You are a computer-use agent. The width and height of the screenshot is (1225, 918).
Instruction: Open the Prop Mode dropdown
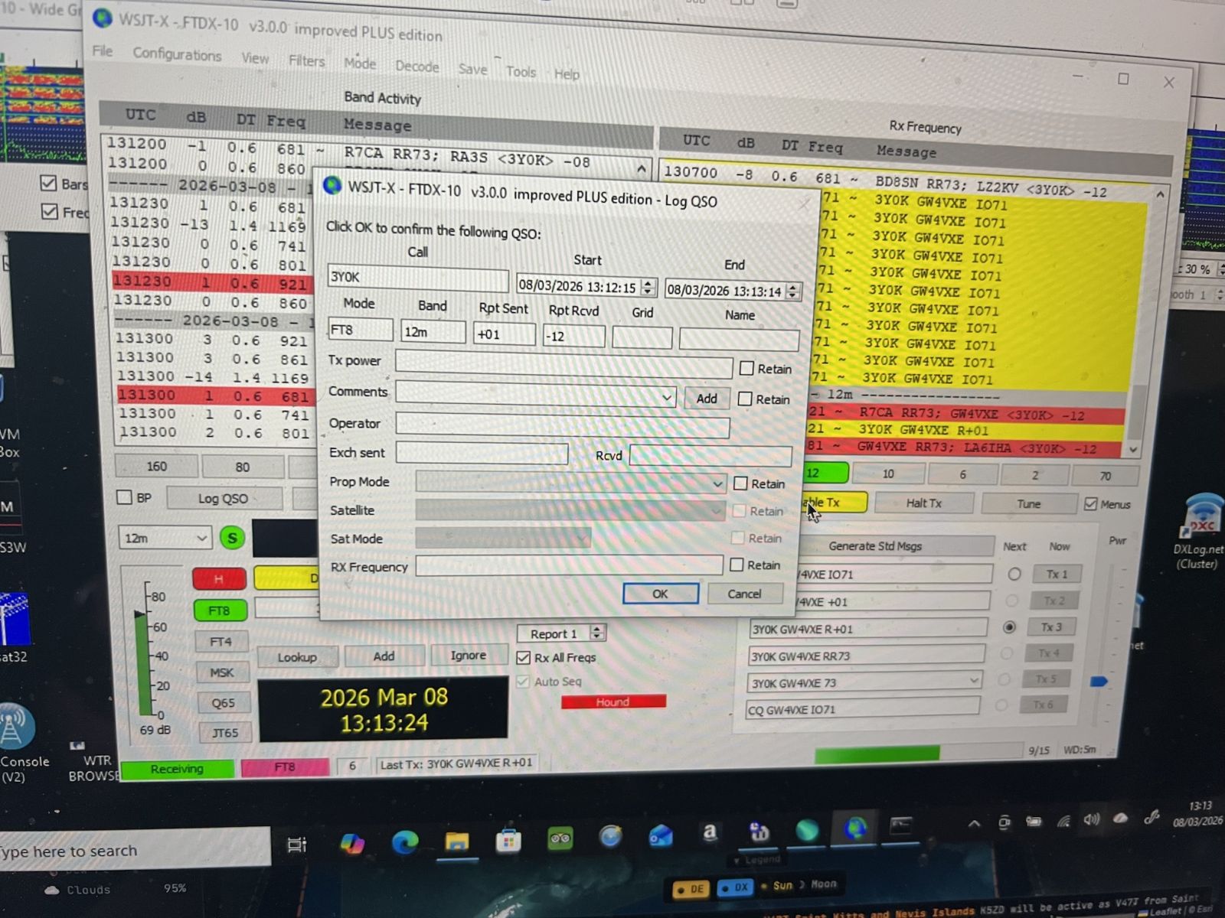tap(717, 483)
